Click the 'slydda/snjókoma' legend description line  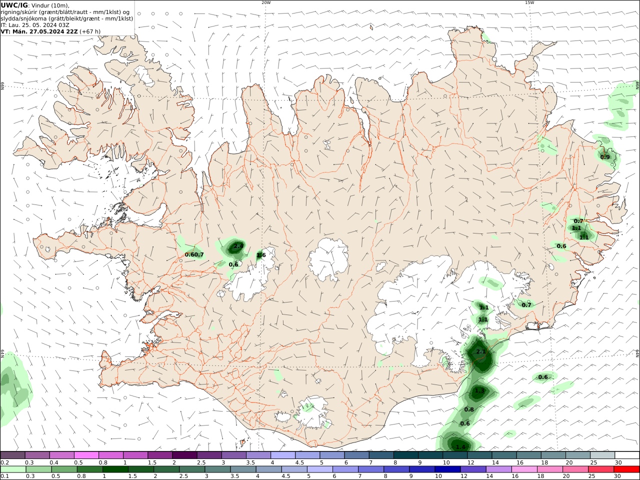pyautogui.click(x=67, y=18)
